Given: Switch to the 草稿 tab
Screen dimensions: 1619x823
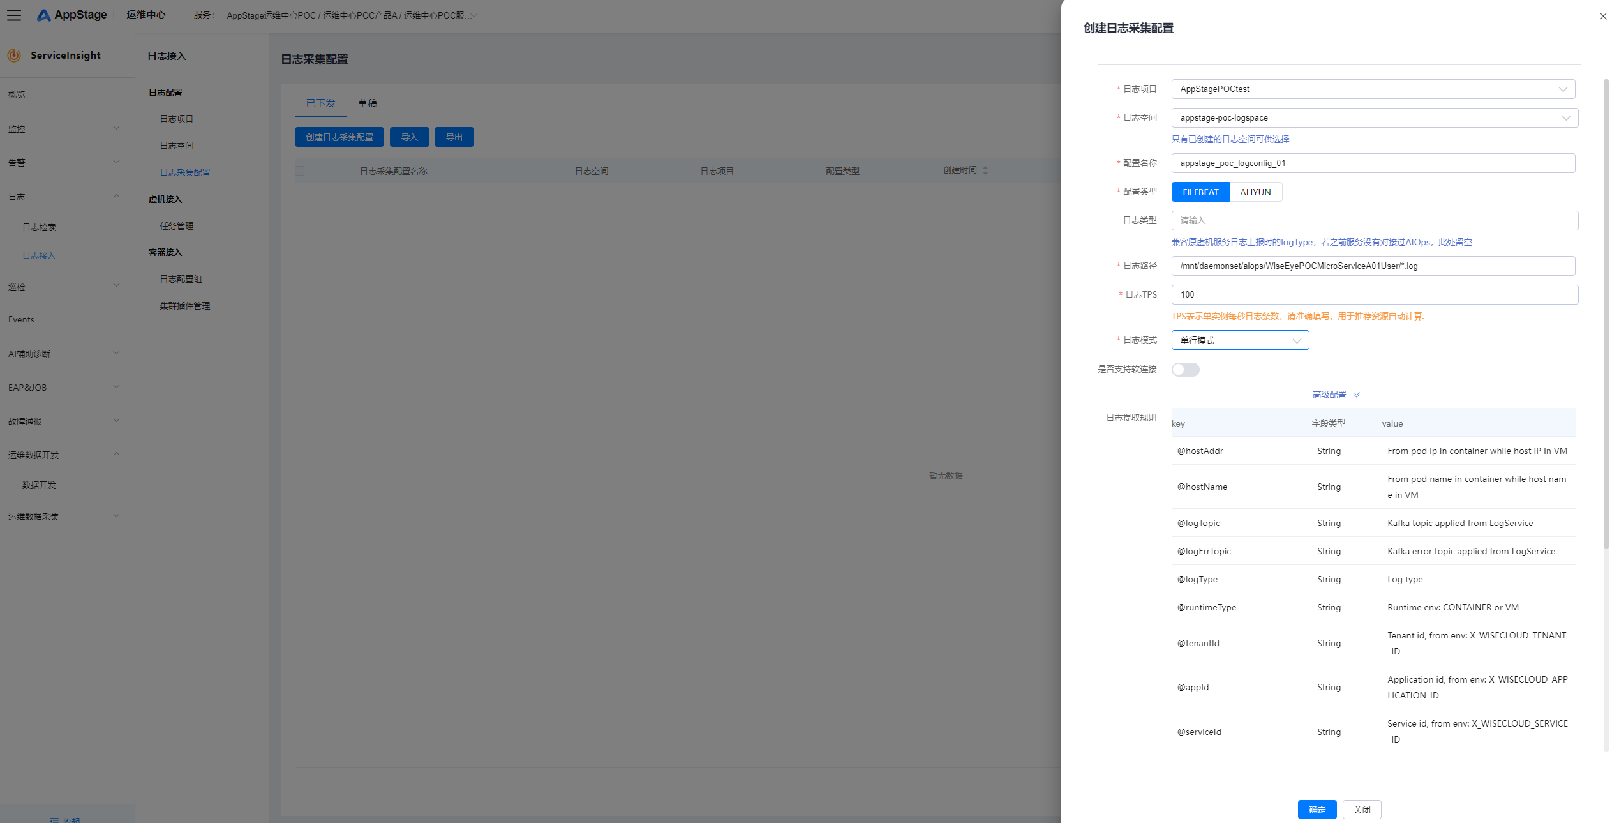Looking at the screenshot, I should (x=367, y=103).
